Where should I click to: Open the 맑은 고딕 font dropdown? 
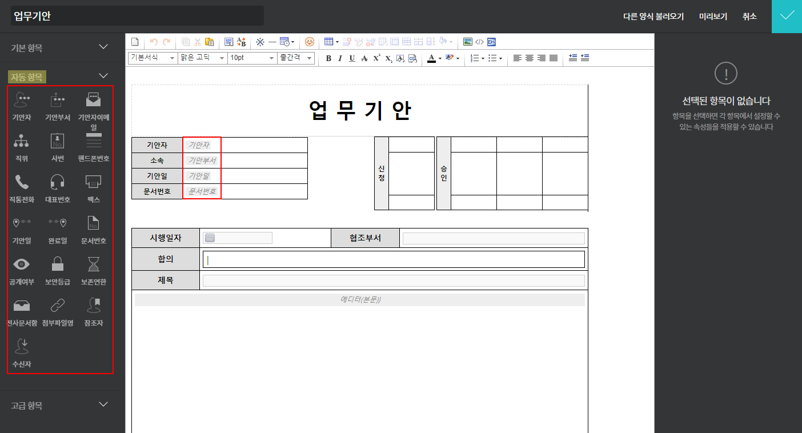[202, 58]
